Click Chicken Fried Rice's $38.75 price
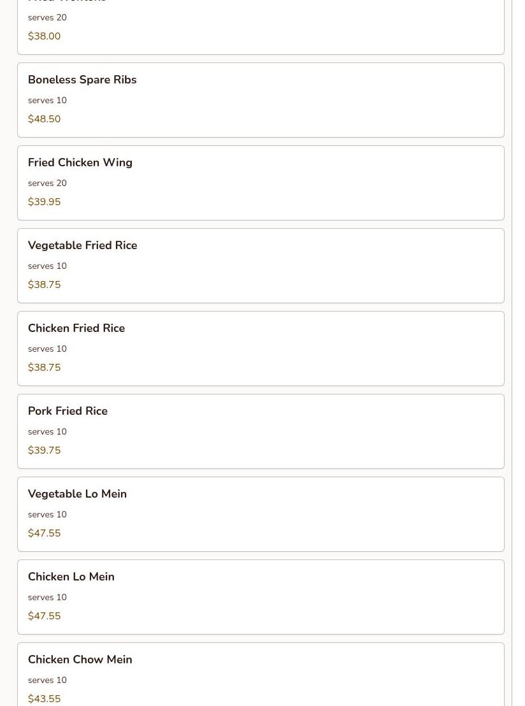Viewport: 525px width, 706px height. point(45,368)
